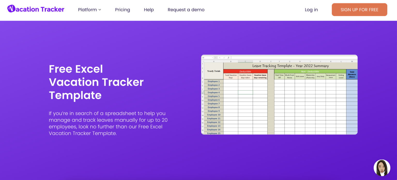Click the Excel template preview image

279,95
